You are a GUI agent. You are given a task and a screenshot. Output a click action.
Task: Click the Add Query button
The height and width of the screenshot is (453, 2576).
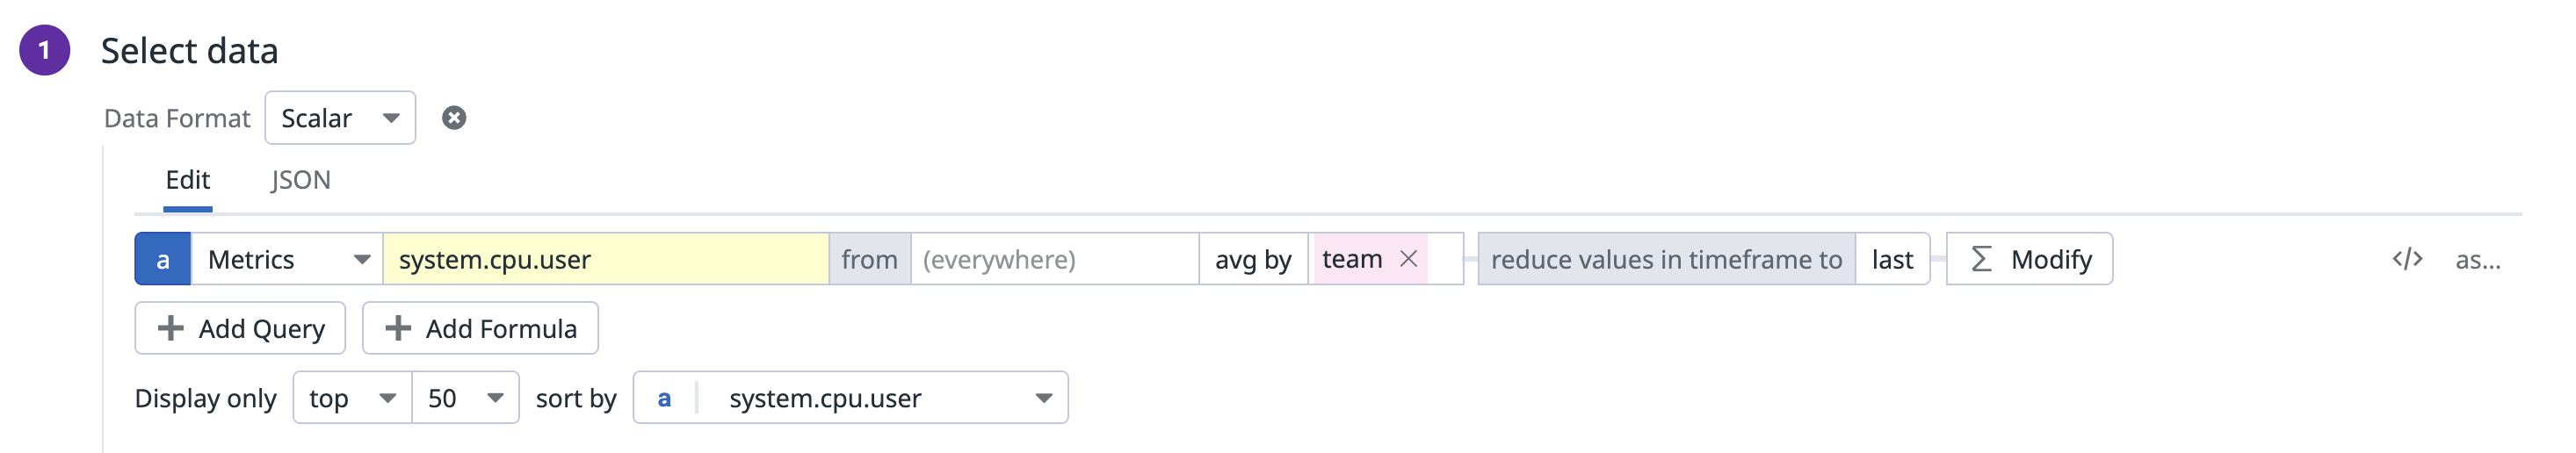point(240,328)
